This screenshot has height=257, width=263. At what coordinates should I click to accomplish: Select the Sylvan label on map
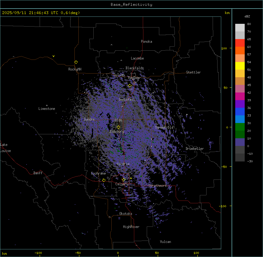tap(119, 75)
